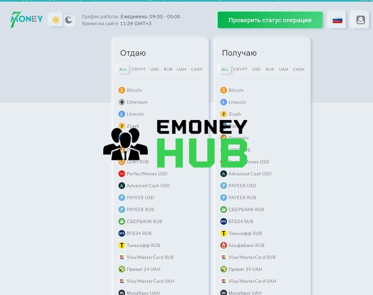This screenshot has height=295, width=373.
Task: Click Приват 24 UAH icon in Получаю
Action: [224, 269]
